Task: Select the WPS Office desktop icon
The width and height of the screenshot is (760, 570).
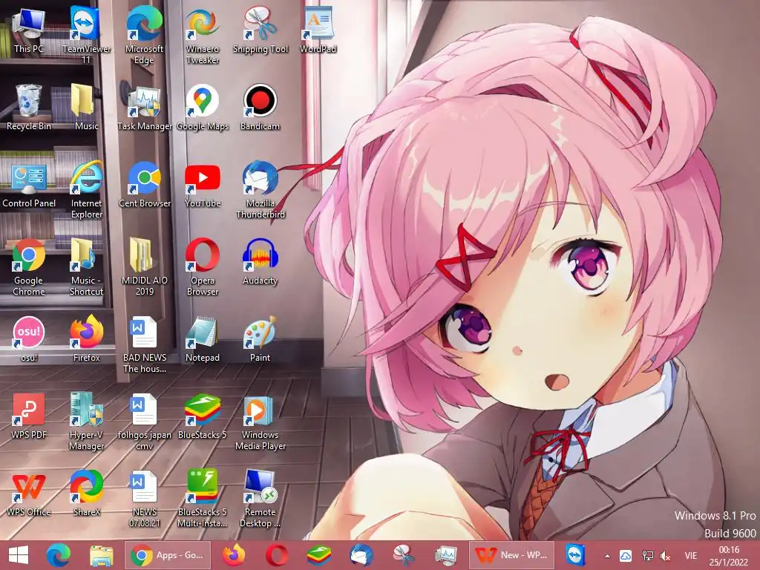Action: [29, 493]
